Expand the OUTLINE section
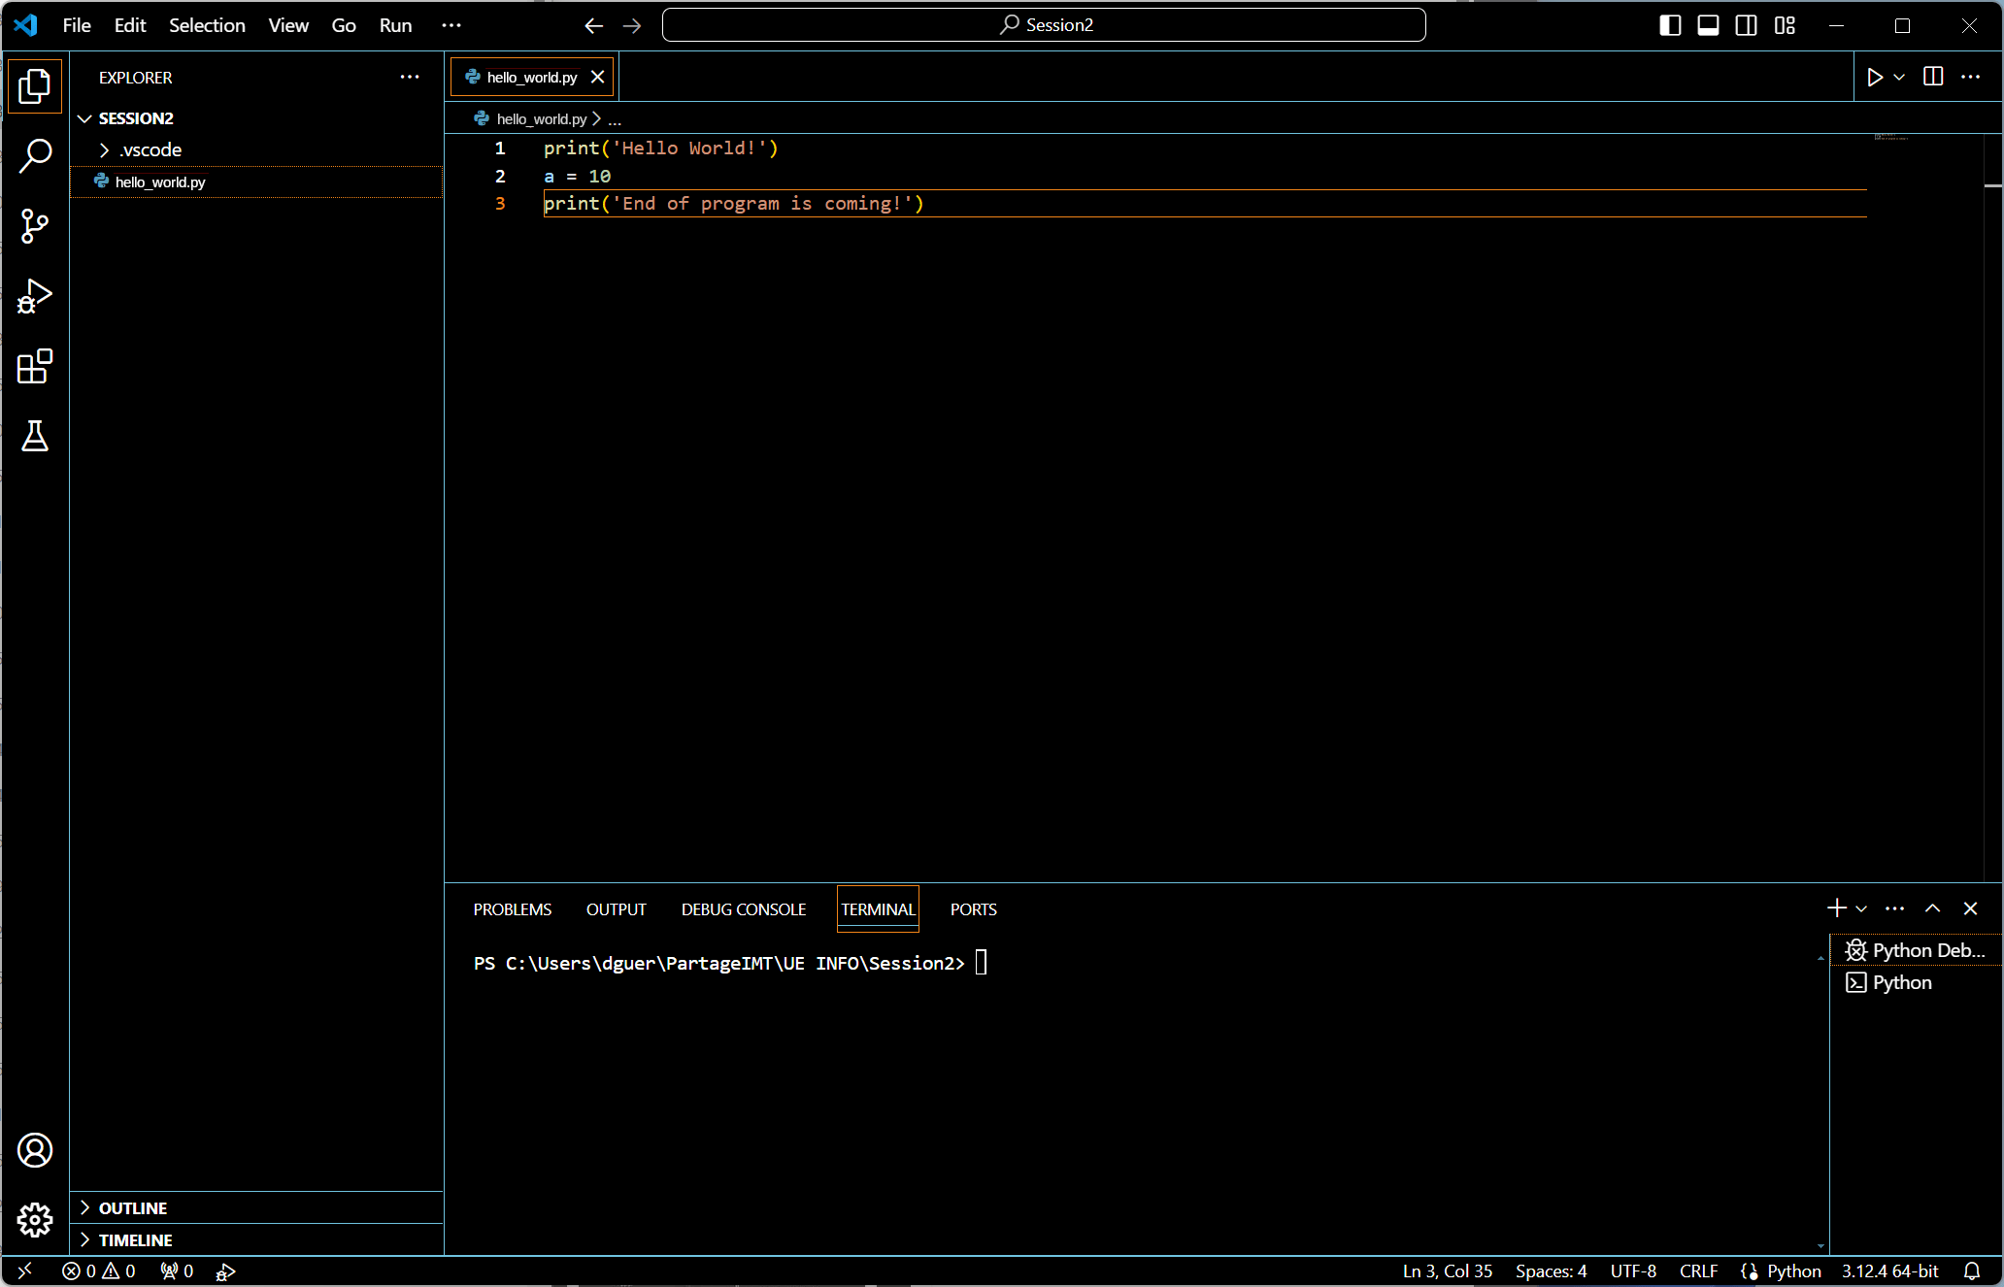 point(133,1207)
